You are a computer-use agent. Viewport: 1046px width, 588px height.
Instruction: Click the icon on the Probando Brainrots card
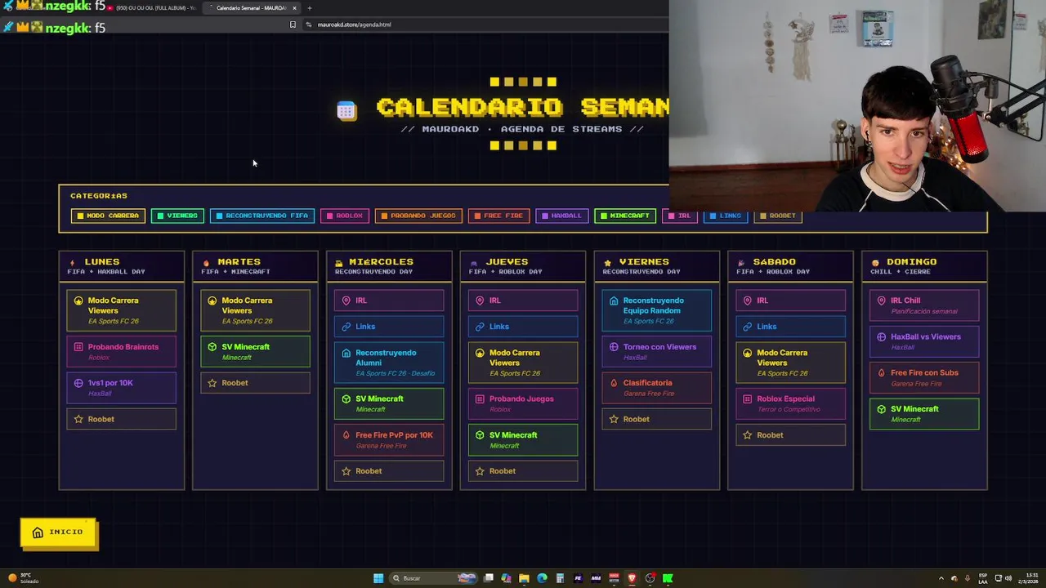point(78,347)
